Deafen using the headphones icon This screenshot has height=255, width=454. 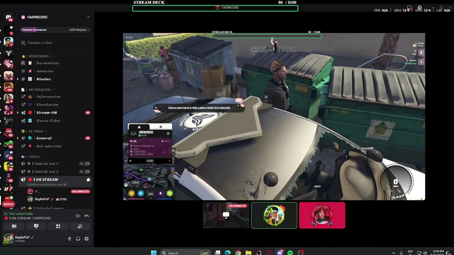pyautogui.click(x=78, y=239)
